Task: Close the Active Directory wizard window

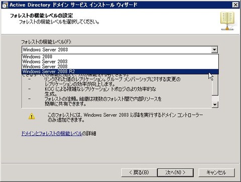Action: coord(235,5)
